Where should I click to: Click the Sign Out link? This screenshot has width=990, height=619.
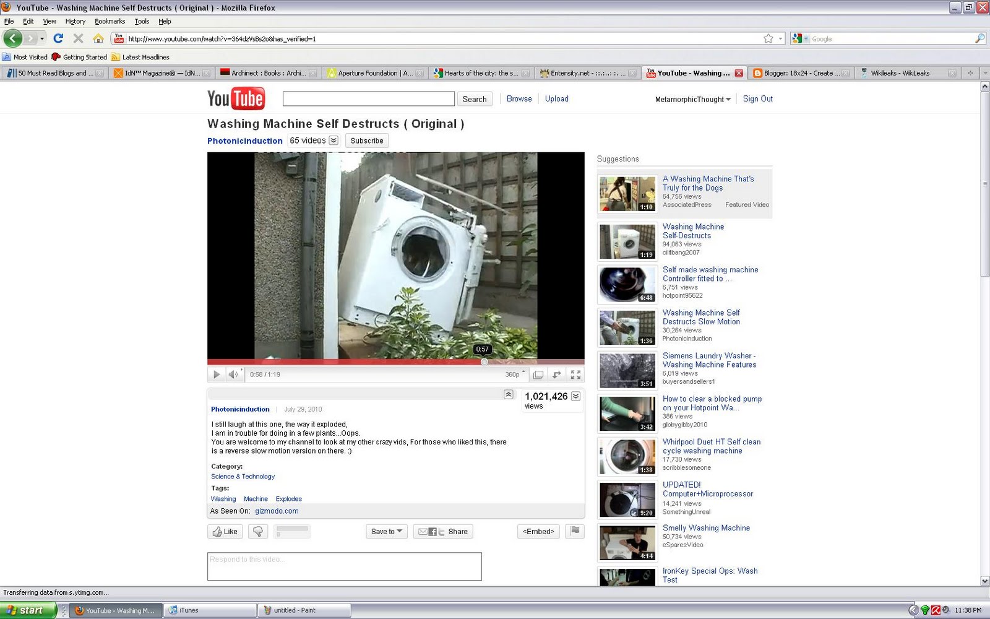coord(758,99)
